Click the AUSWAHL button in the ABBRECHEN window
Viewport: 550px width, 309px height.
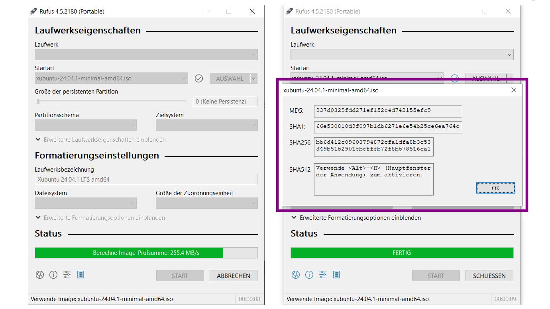[x=230, y=78]
